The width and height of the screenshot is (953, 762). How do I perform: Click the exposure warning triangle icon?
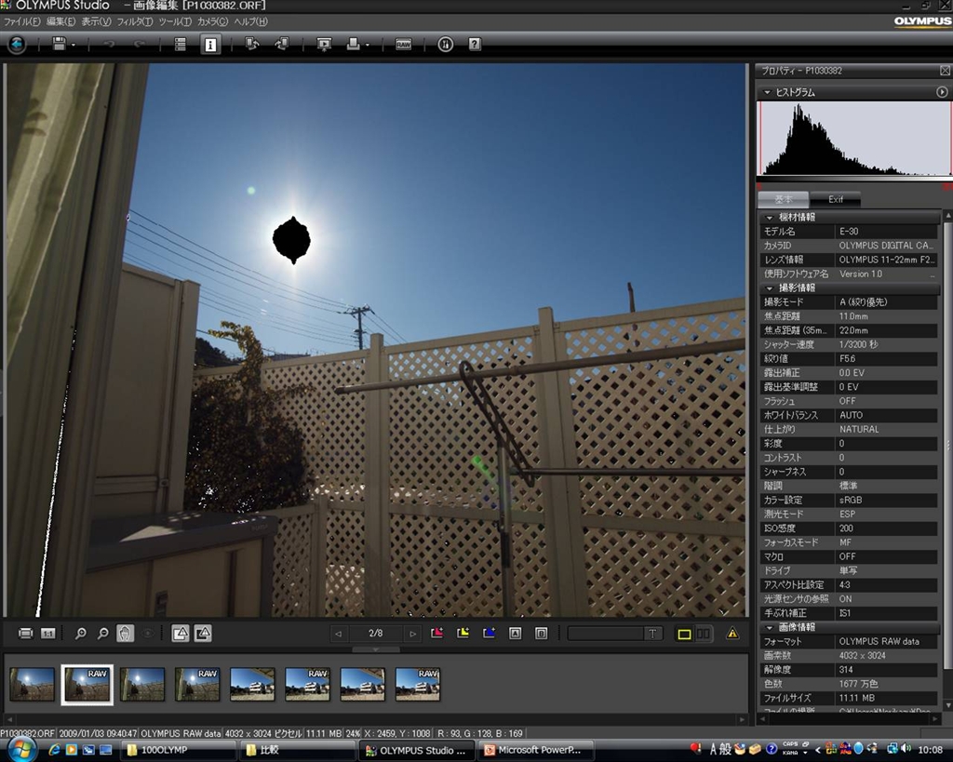tap(732, 634)
